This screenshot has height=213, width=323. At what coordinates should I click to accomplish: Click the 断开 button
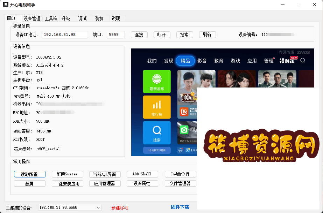[162, 35]
